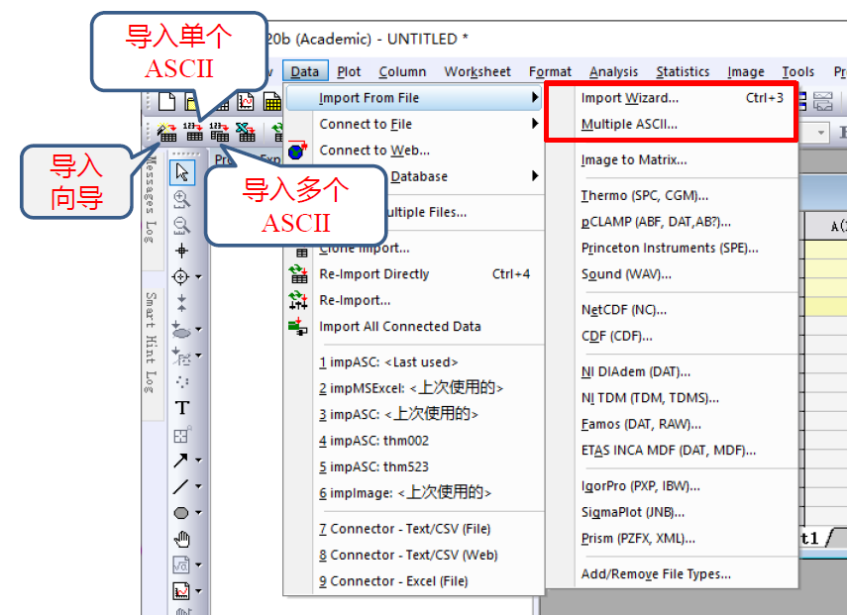Open the Messages Log side tab
This screenshot has height=615, width=847.
pos(151,198)
